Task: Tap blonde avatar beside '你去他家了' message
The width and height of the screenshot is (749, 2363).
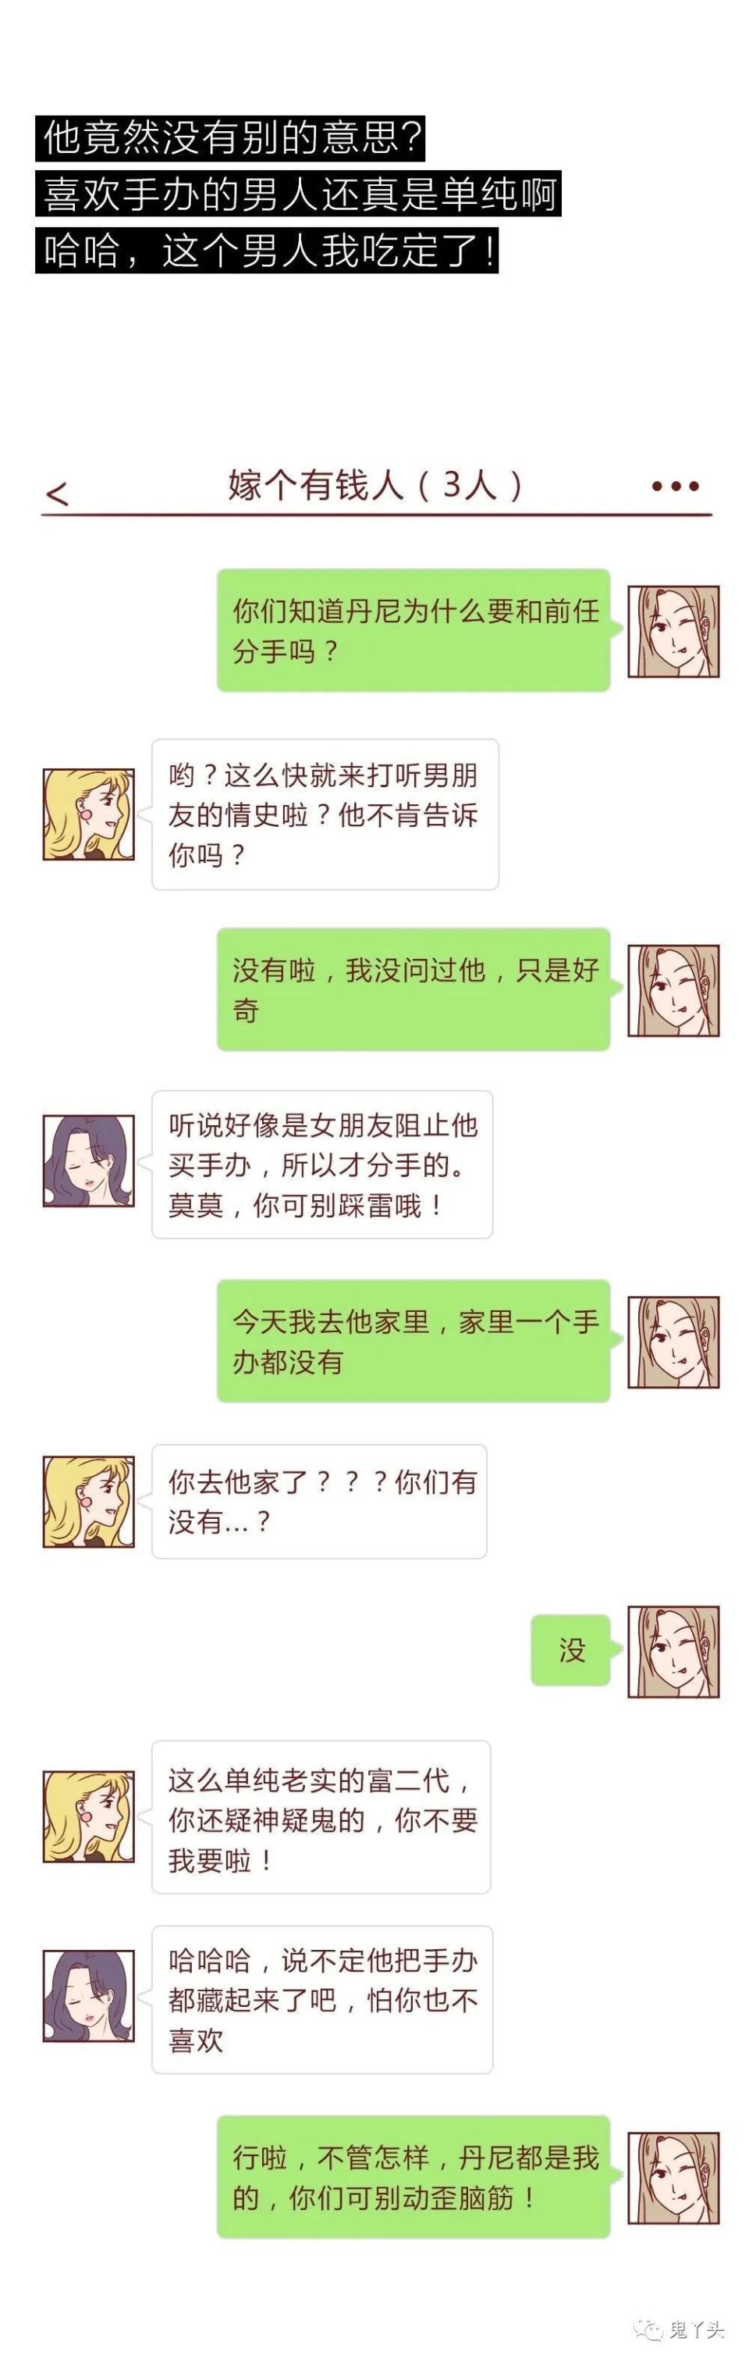Action: [89, 1502]
